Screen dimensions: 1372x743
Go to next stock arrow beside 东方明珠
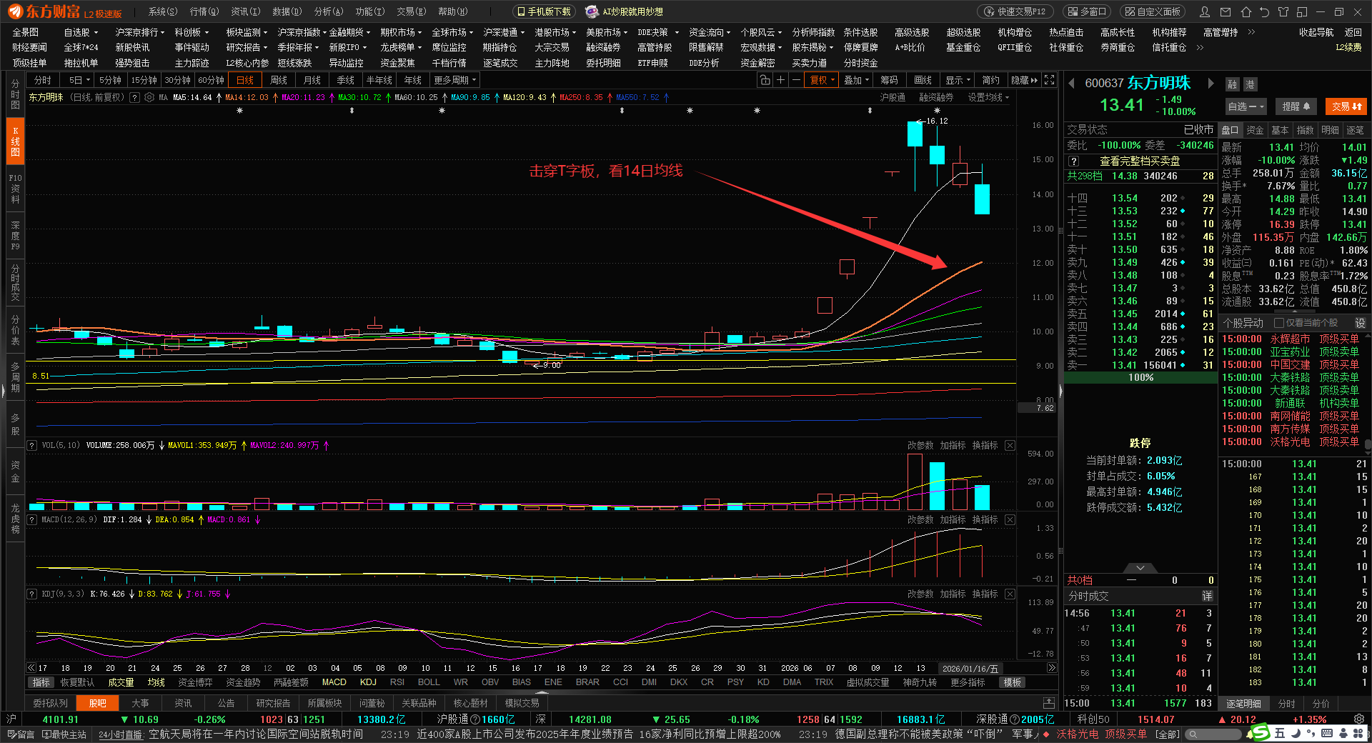1211,84
